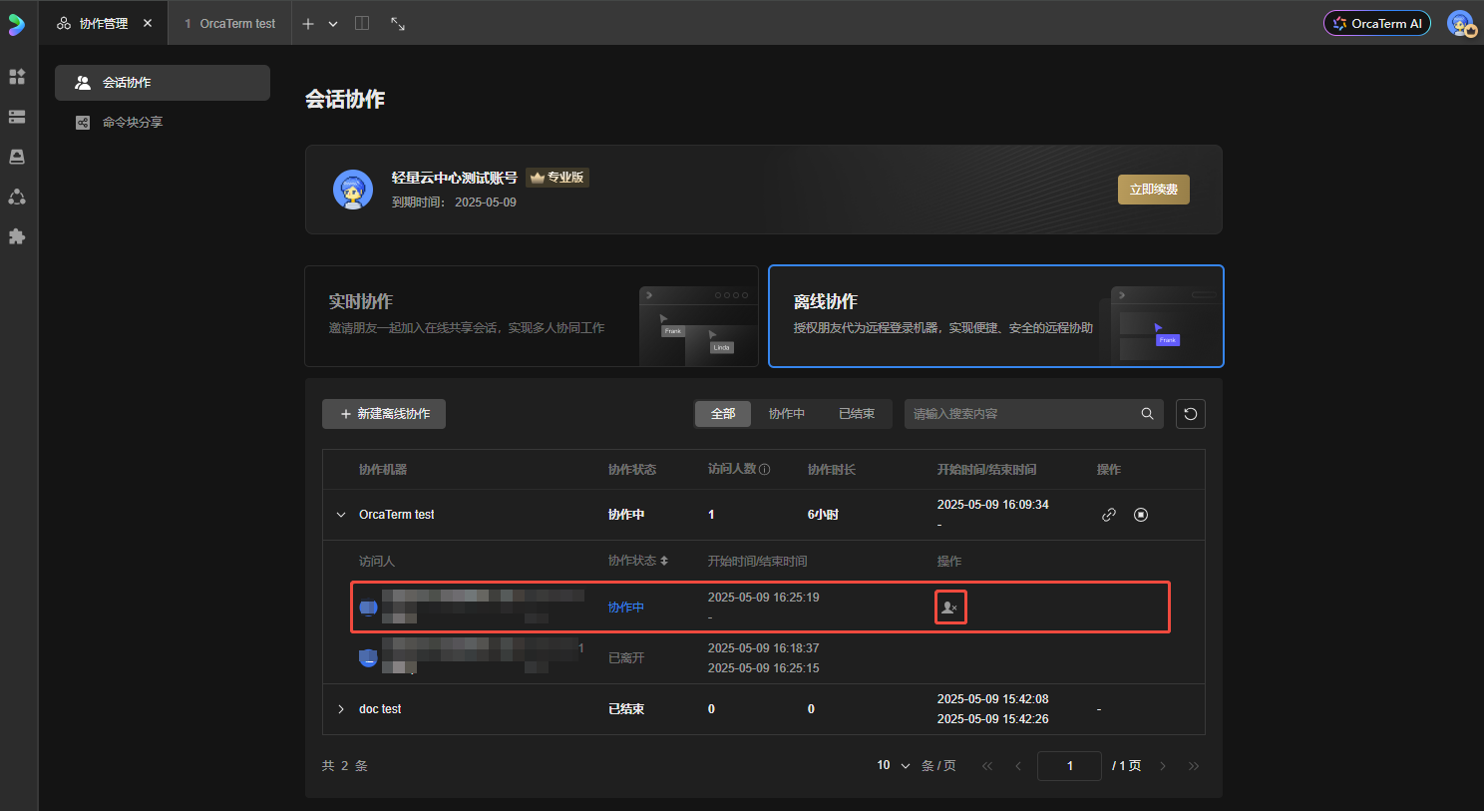Open the user avatar menu at top right

point(1461,23)
